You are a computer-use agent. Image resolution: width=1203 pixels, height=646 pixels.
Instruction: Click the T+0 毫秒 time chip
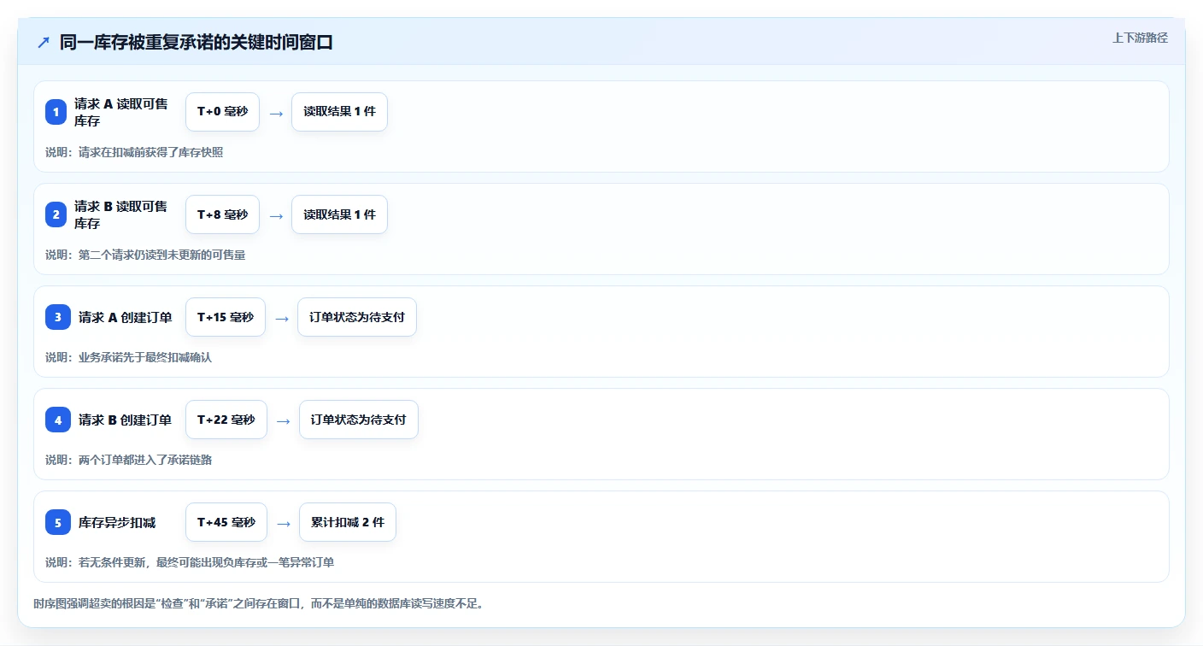tap(222, 112)
